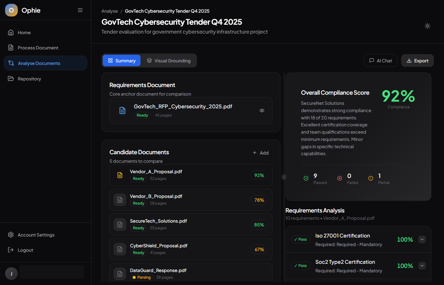This screenshot has width=444, height=285.
Task: Toggle light/dark theme sun icon
Action: click(x=427, y=26)
